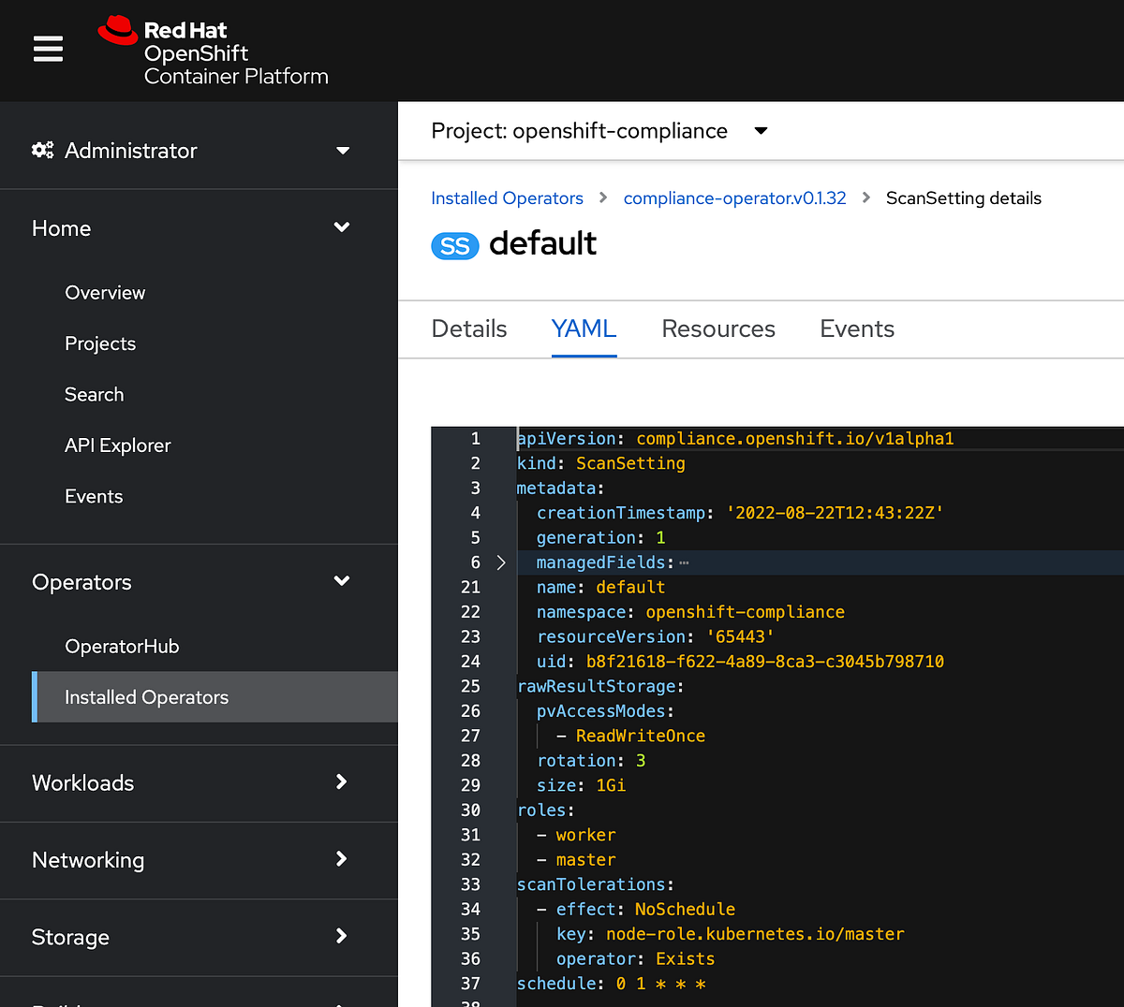Select Projects in the Home section
The height and width of the screenshot is (1007, 1124).
coord(100,343)
